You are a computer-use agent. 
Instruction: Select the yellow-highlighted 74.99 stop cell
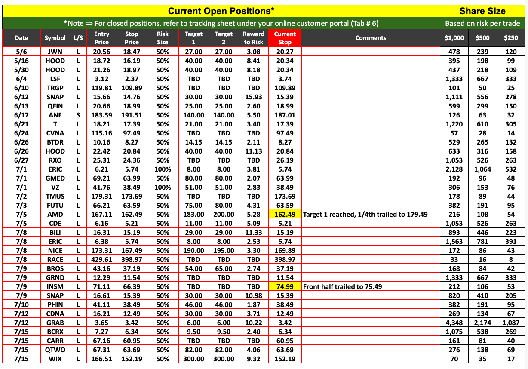click(x=285, y=286)
